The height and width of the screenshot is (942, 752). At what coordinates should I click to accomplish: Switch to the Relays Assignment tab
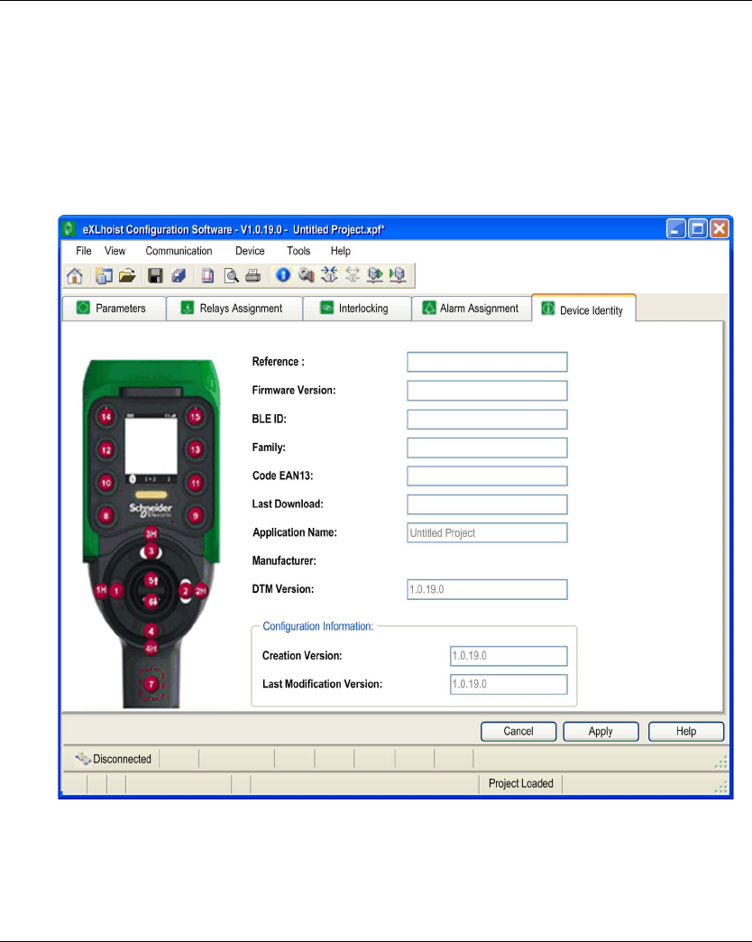(234, 309)
